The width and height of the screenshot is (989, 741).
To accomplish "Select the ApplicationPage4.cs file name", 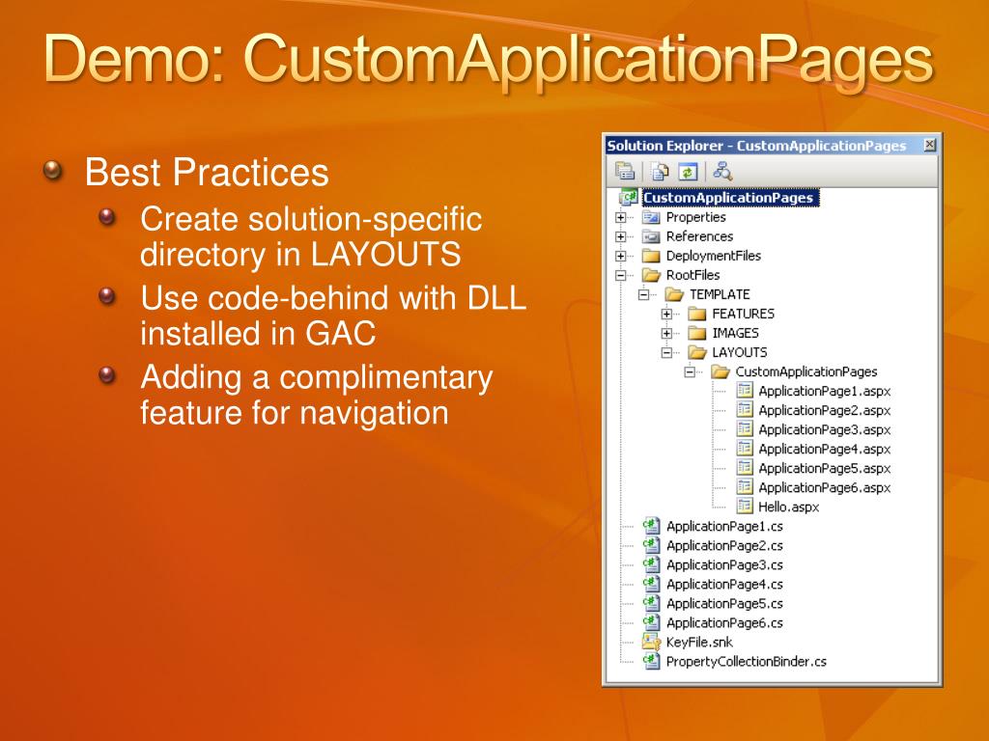I will [724, 584].
